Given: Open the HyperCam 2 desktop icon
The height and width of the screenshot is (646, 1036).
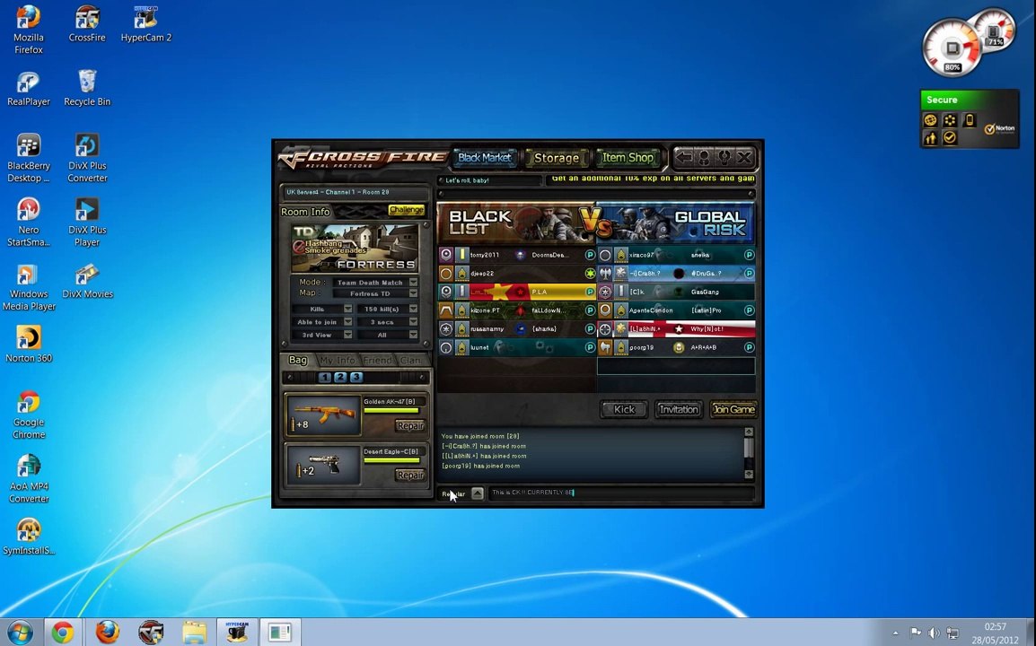Looking at the screenshot, I should point(146,24).
